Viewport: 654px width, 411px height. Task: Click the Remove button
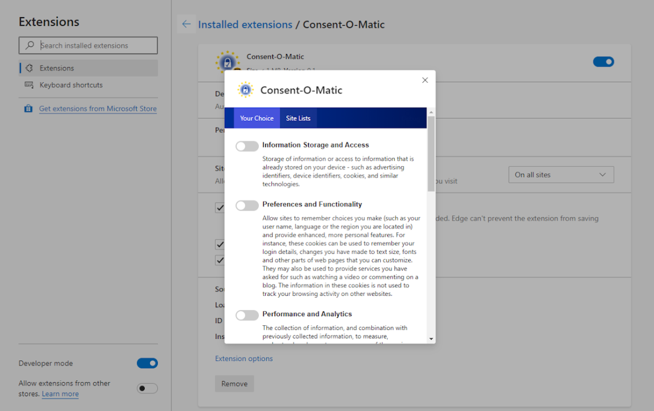pyautogui.click(x=234, y=383)
